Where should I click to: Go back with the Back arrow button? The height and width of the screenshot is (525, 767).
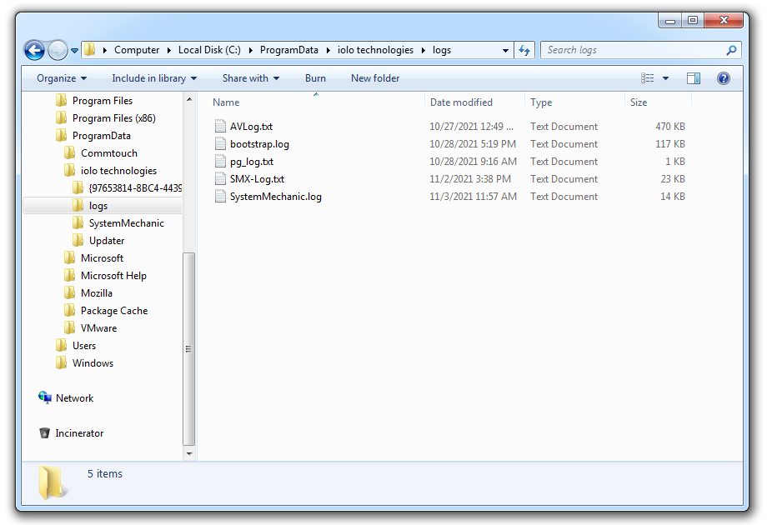pyautogui.click(x=34, y=50)
